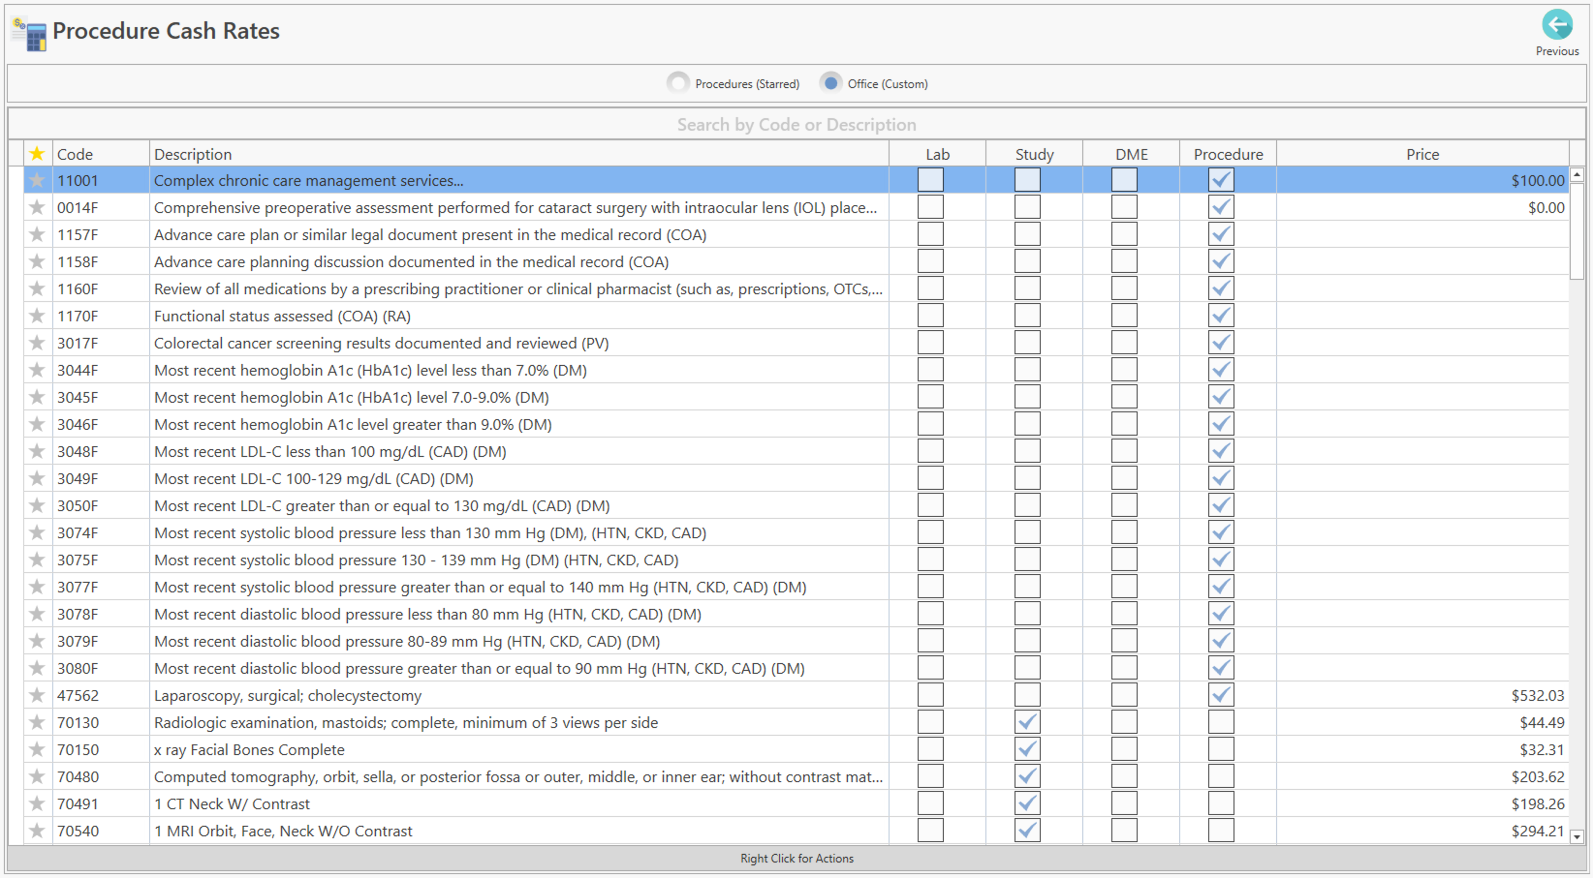This screenshot has height=878, width=1593.
Task: Uncheck Study checkbox for 70491 CT Neck
Action: pos(1027,804)
